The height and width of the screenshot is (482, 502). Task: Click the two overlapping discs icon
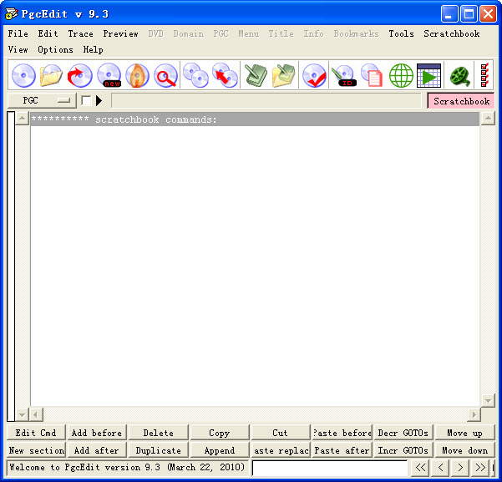(x=195, y=75)
